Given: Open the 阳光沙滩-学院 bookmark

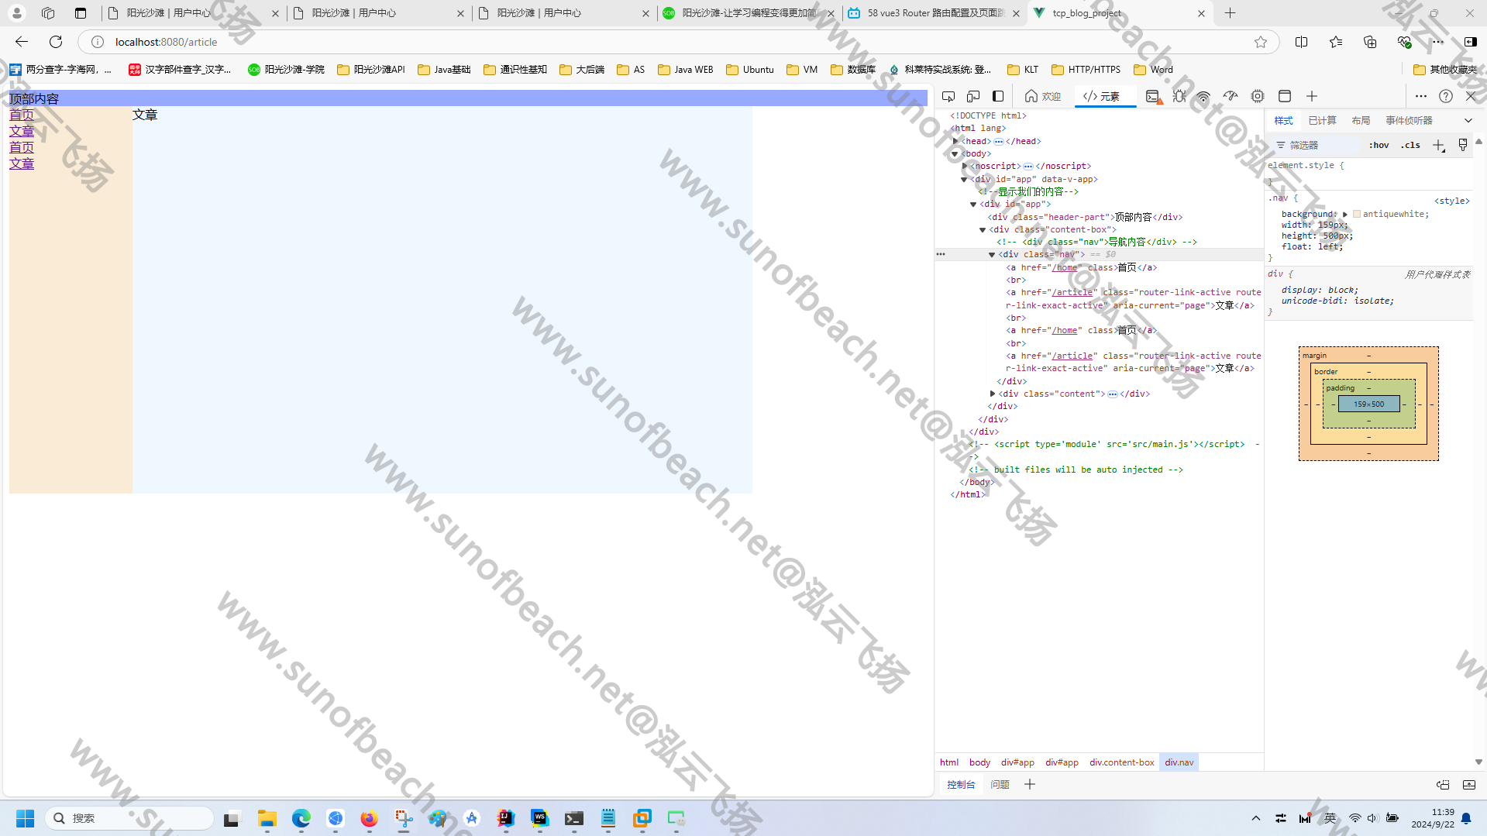Looking at the screenshot, I should (286, 70).
